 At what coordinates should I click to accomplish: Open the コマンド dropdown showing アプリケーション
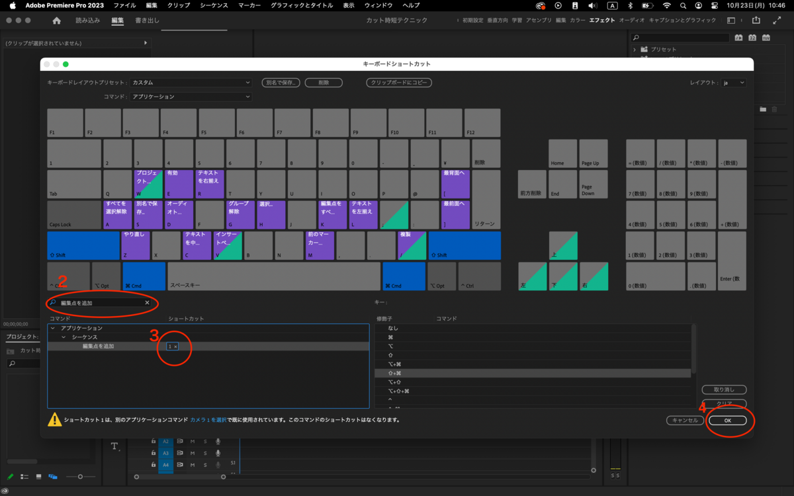click(x=191, y=97)
